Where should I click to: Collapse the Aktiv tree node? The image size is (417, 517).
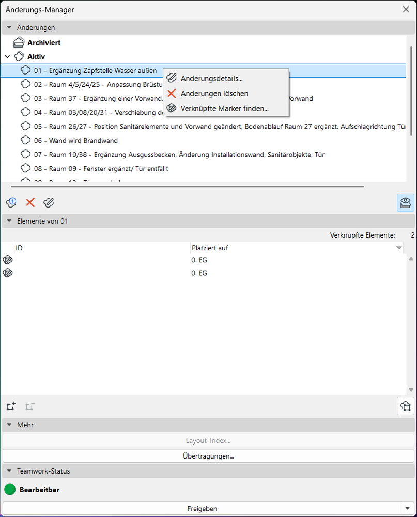pyautogui.click(x=8, y=57)
